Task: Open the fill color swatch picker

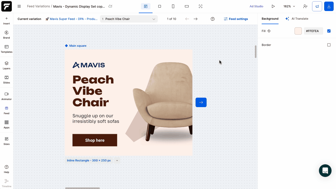Action: click(298, 31)
